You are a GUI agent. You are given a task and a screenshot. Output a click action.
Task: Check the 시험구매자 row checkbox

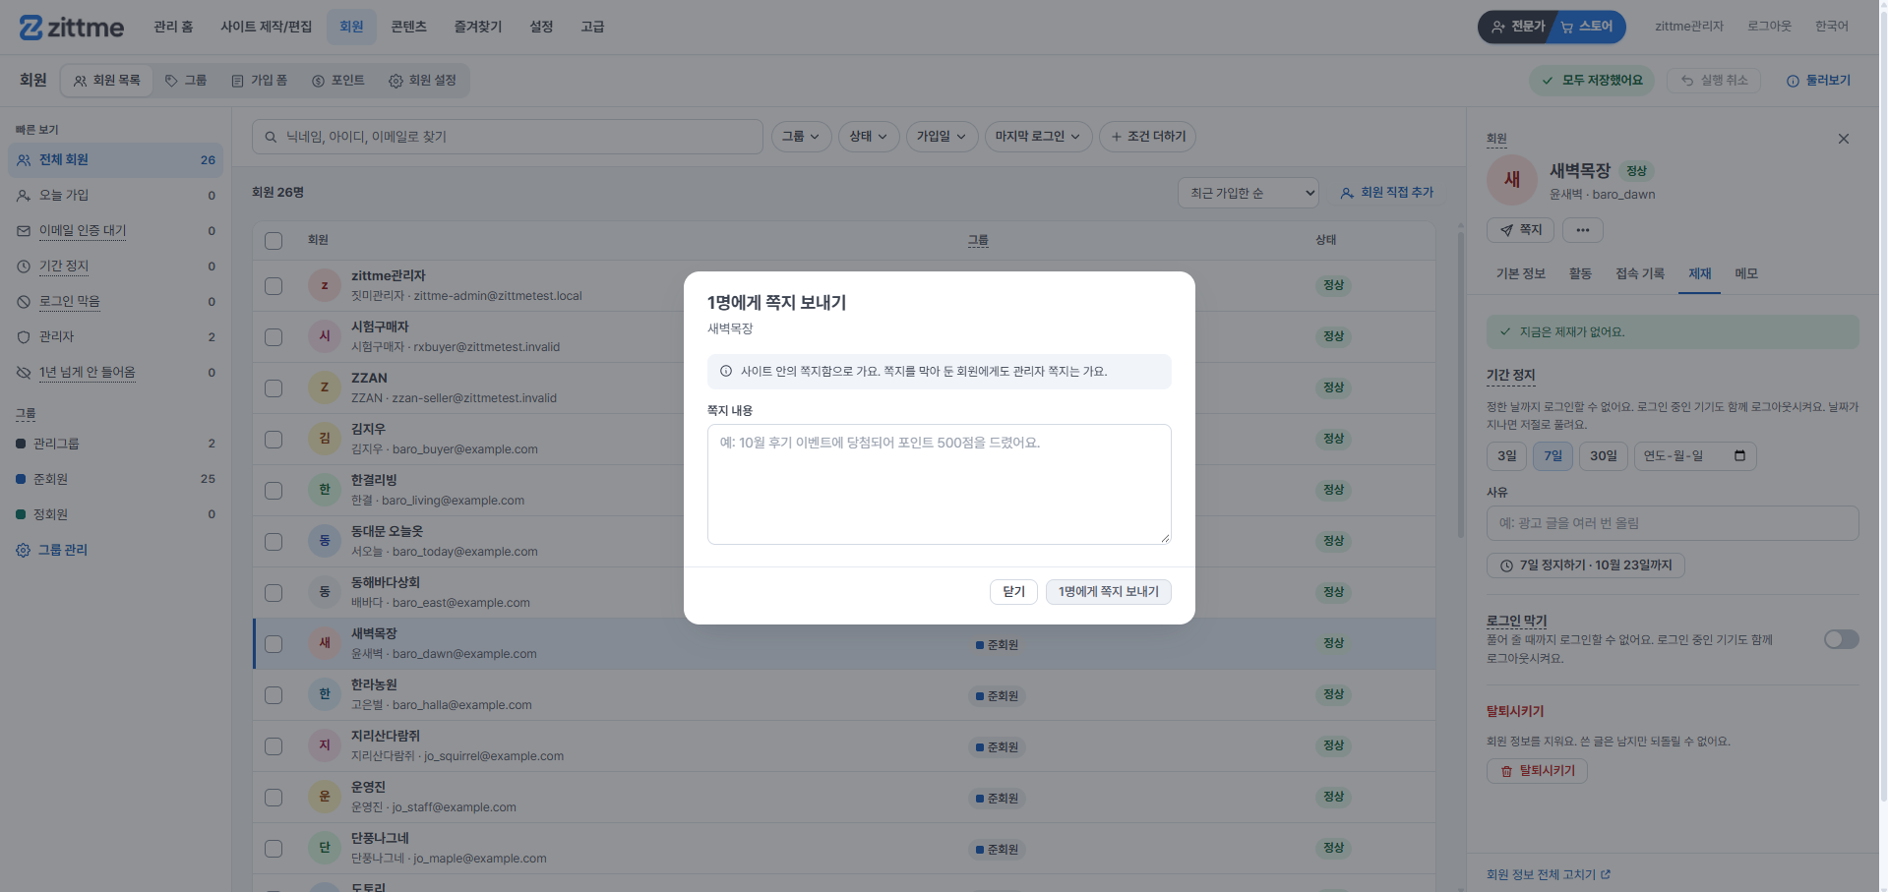point(274,337)
